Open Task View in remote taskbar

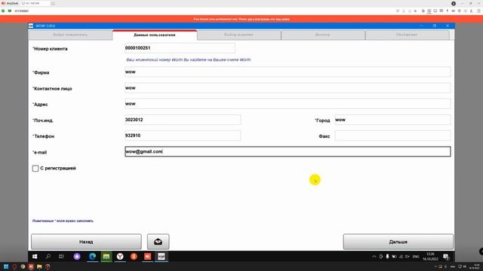point(61,256)
